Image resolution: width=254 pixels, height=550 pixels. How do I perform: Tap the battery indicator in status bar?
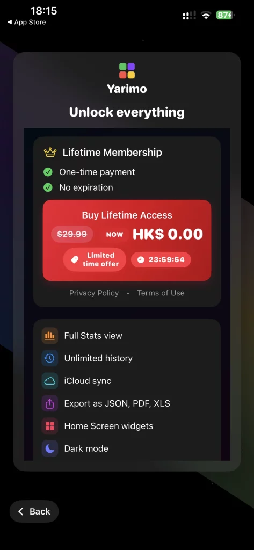225,15
